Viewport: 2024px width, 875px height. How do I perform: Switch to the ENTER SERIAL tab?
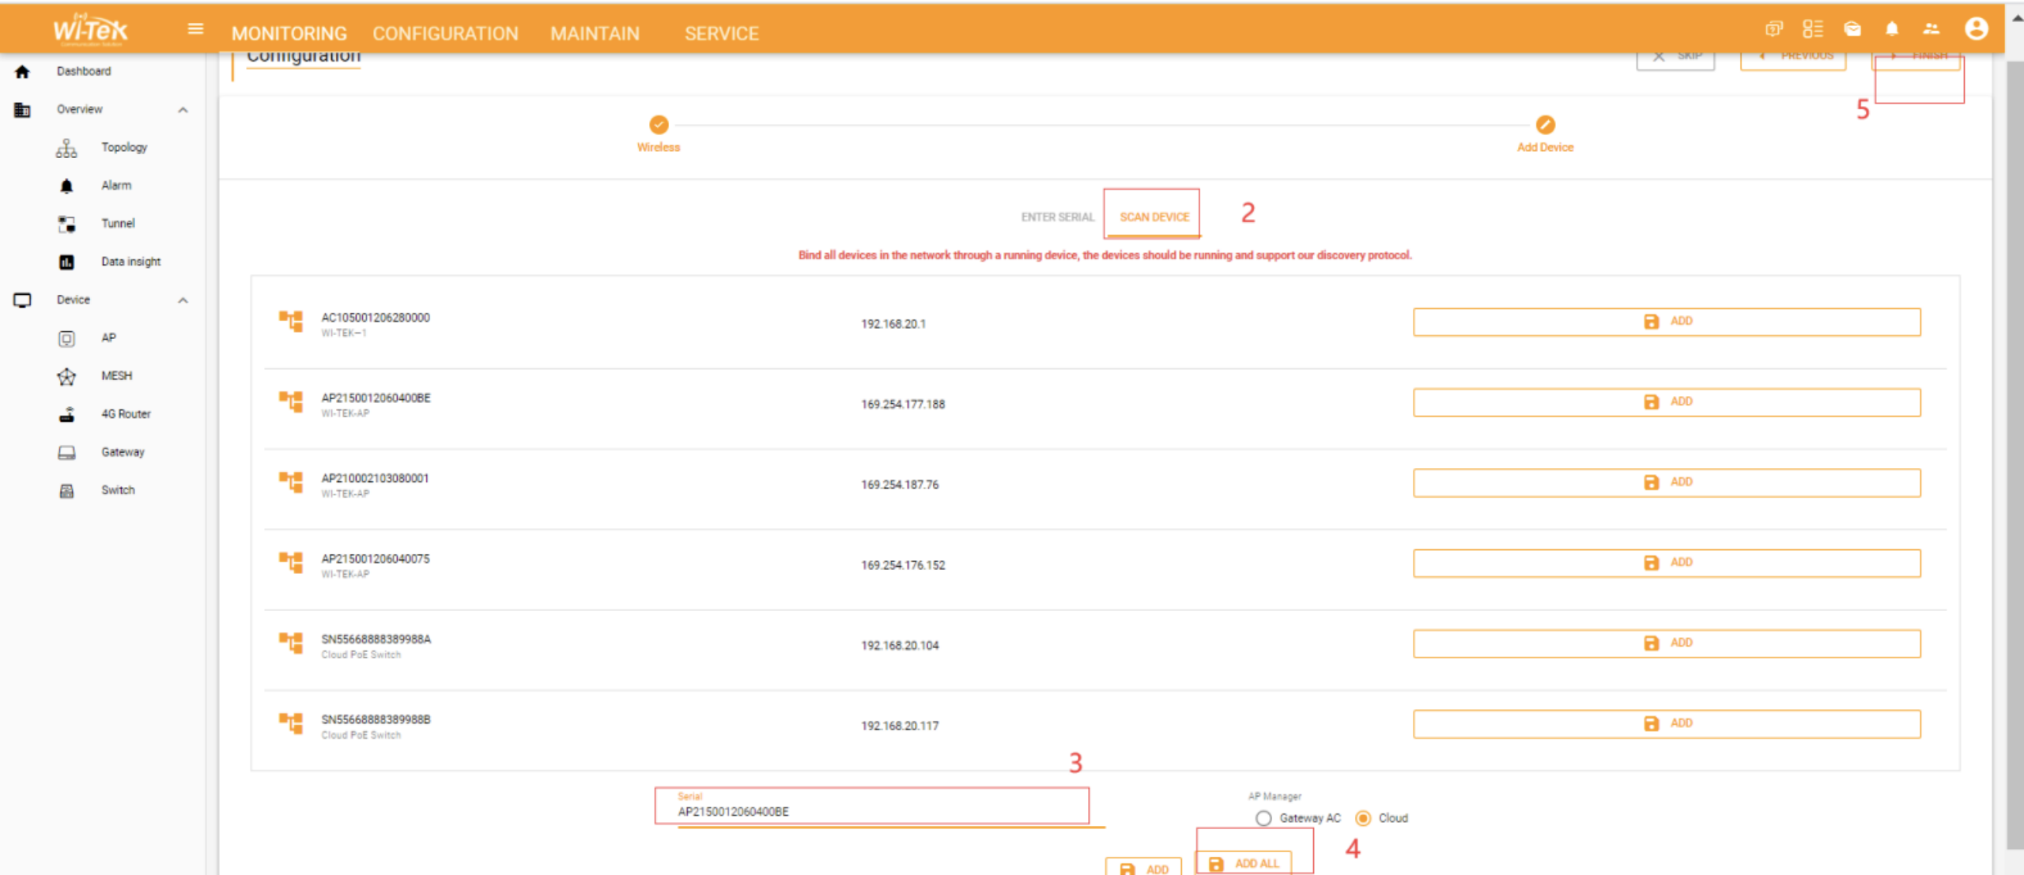(x=1057, y=217)
